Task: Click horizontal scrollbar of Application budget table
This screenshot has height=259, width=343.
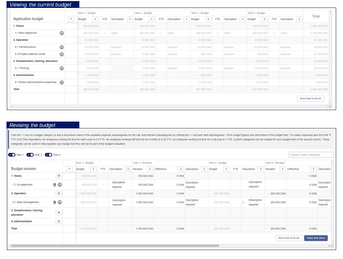Action: click(x=169, y=106)
